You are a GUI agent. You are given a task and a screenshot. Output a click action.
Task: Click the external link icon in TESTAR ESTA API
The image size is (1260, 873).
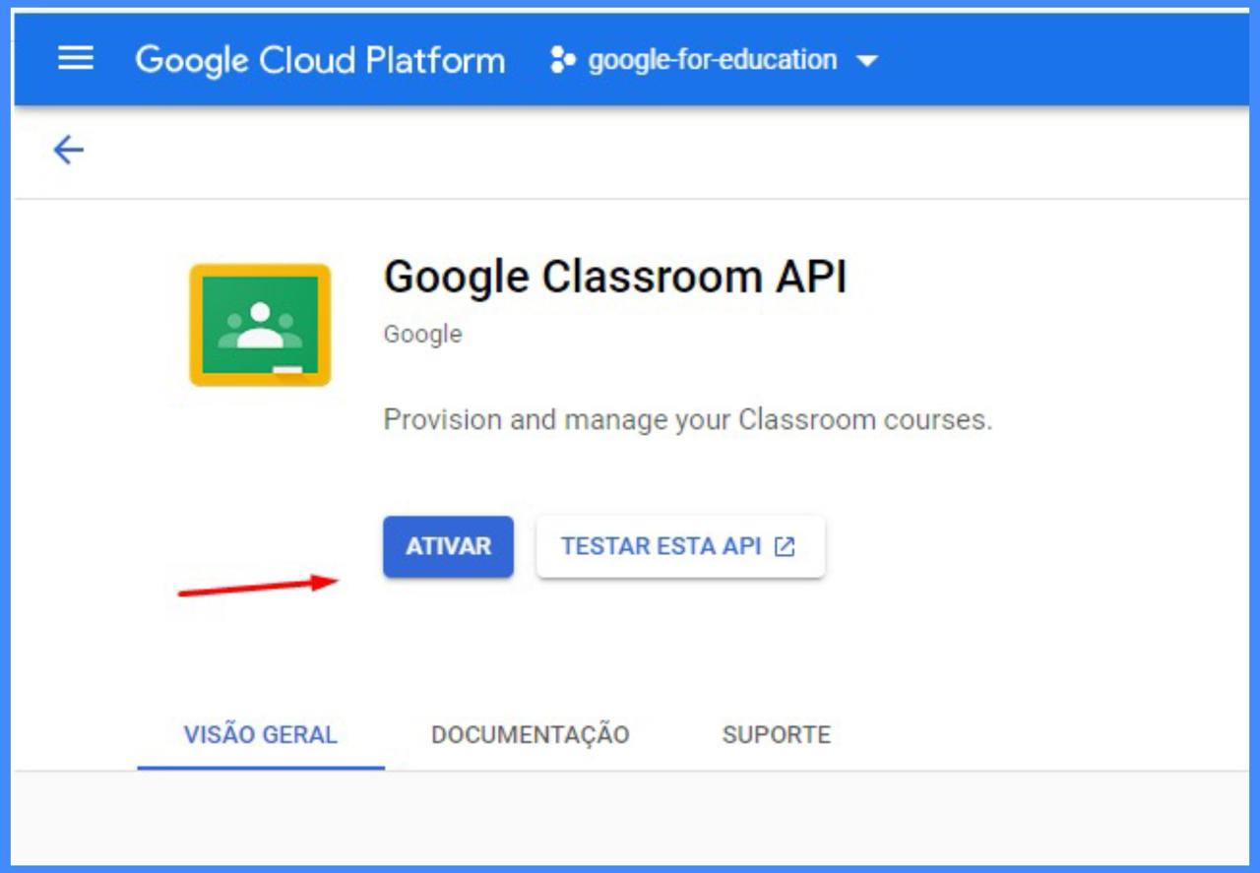click(x=785, y=547)
